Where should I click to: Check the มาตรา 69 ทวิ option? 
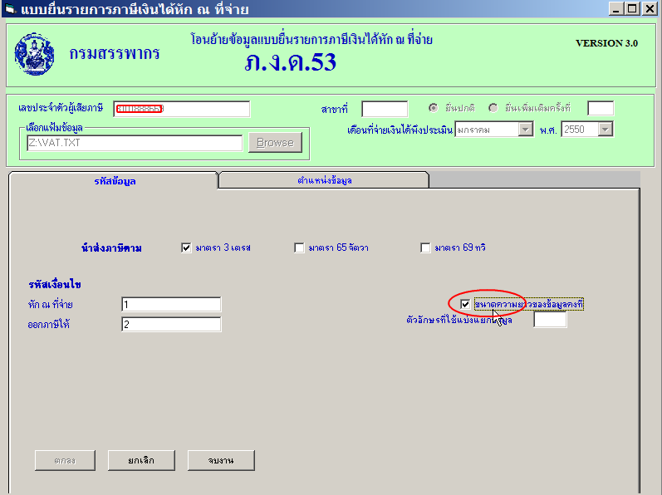(426, 247)
